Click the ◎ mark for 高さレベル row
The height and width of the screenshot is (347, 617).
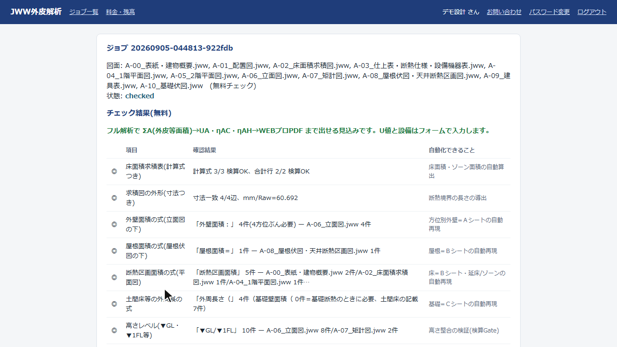pyautogui.click(x=114, y=331)
